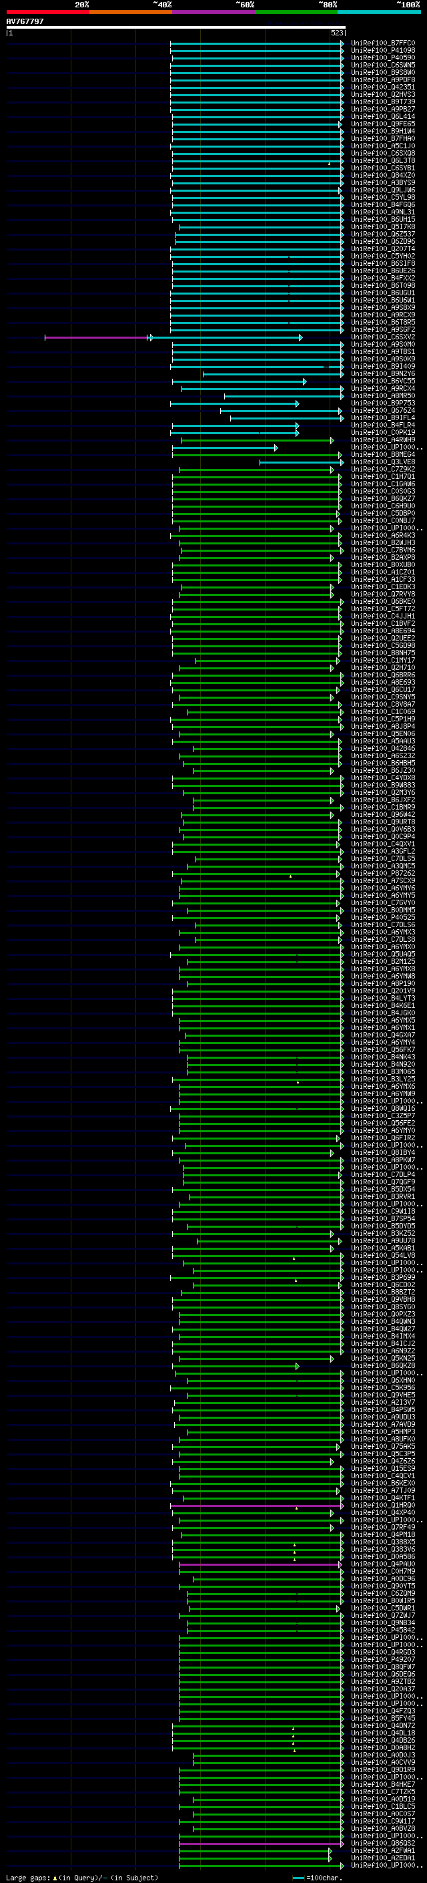427x1883 pixels.
Task: Click UniRef100_A8P190 label
Action: [383, 983]
